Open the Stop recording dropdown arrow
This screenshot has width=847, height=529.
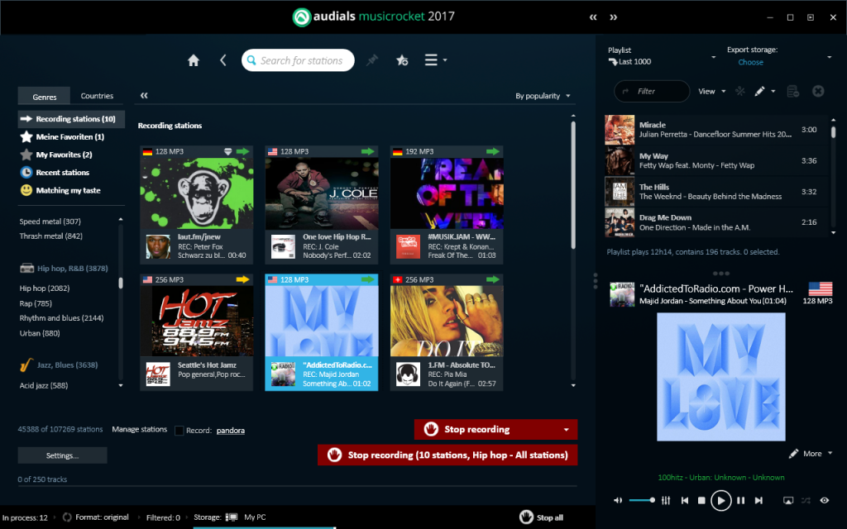coord(566,430)
